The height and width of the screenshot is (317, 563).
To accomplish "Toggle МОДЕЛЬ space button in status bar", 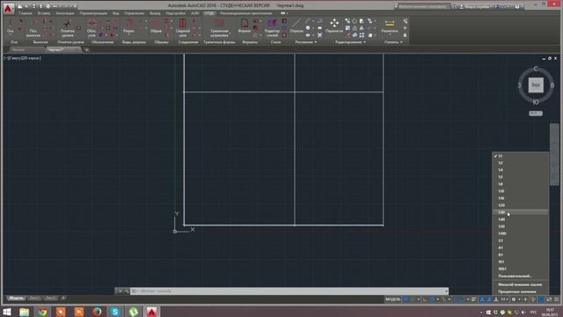I will [x=393, y=299].
